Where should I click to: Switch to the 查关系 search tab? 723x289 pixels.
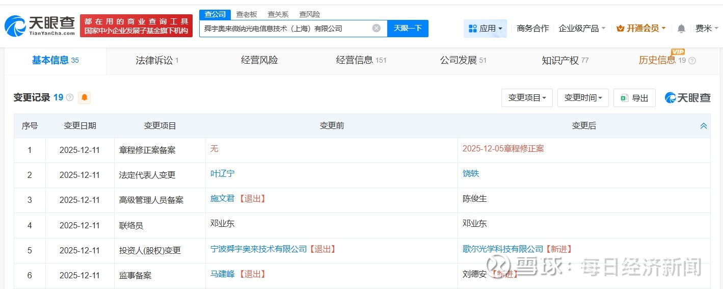click(278, 14)
